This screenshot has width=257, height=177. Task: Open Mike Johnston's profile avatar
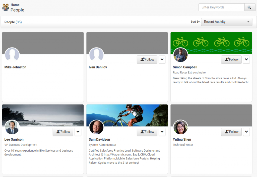[12, 55]
